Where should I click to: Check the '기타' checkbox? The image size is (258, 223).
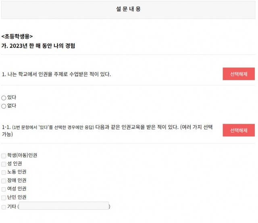pos(4,207)
